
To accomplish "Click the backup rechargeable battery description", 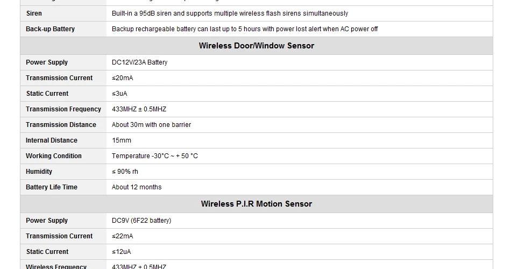I will pos(245,29).
